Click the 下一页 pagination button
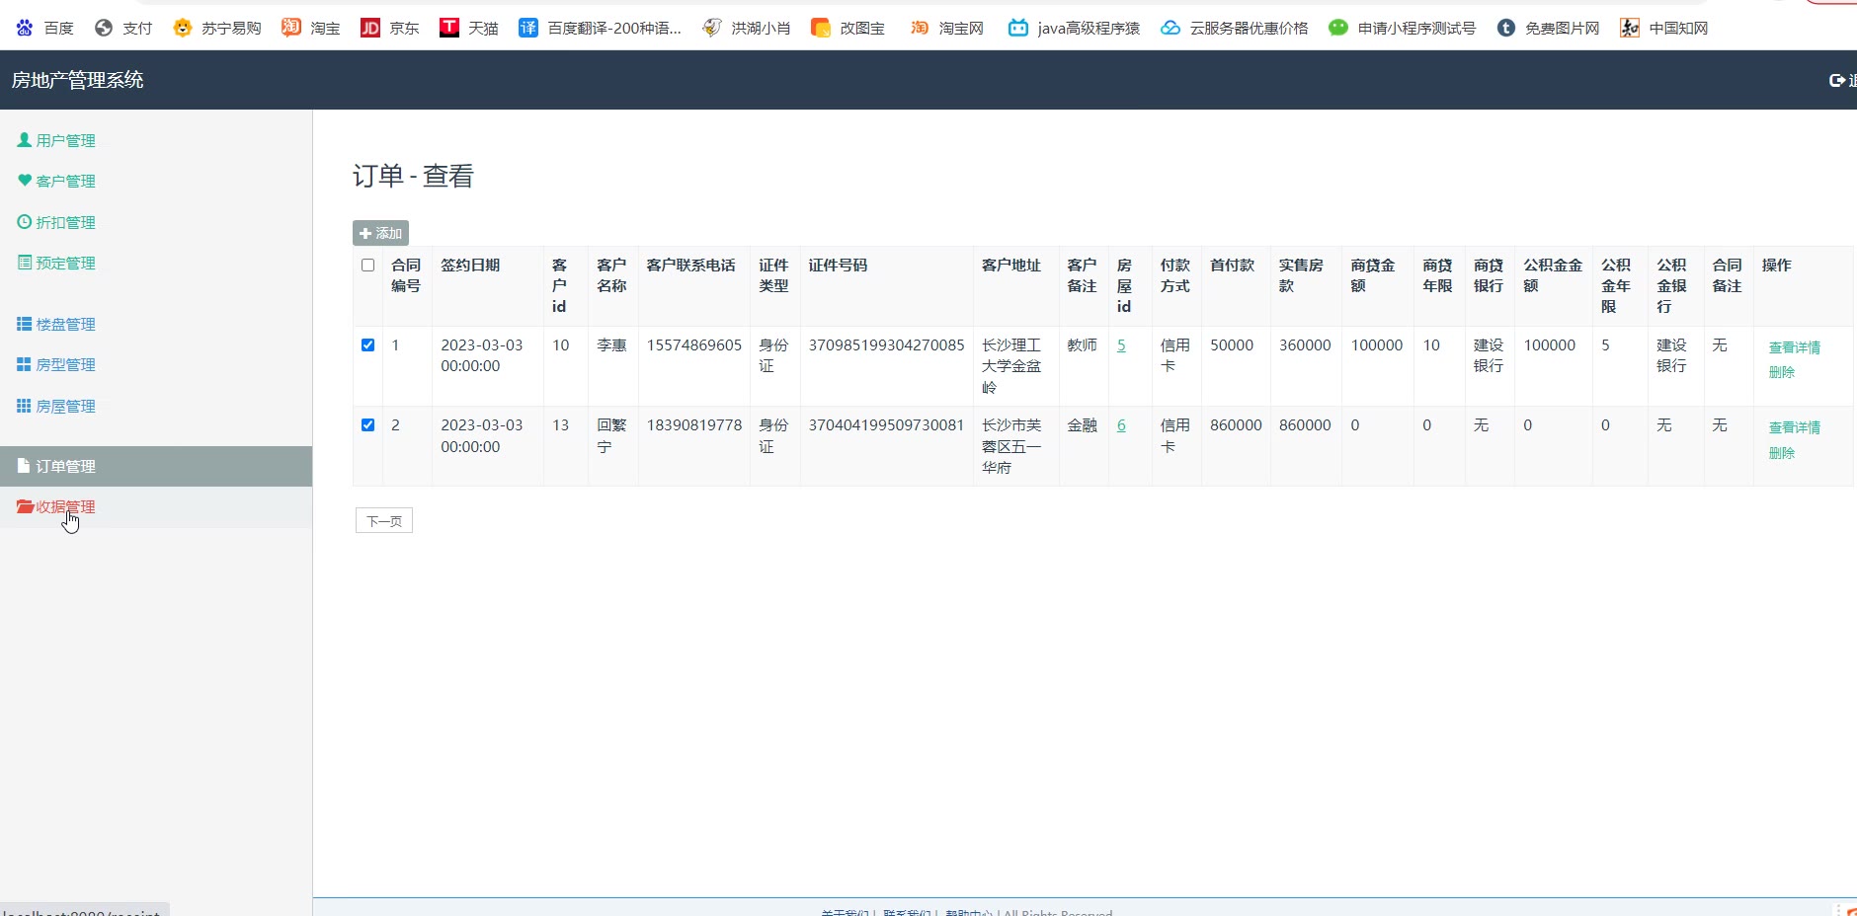This screenshot has height=916, width=1857. (x=384, y=521)
